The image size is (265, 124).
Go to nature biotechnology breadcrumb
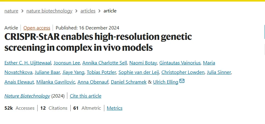49,11
